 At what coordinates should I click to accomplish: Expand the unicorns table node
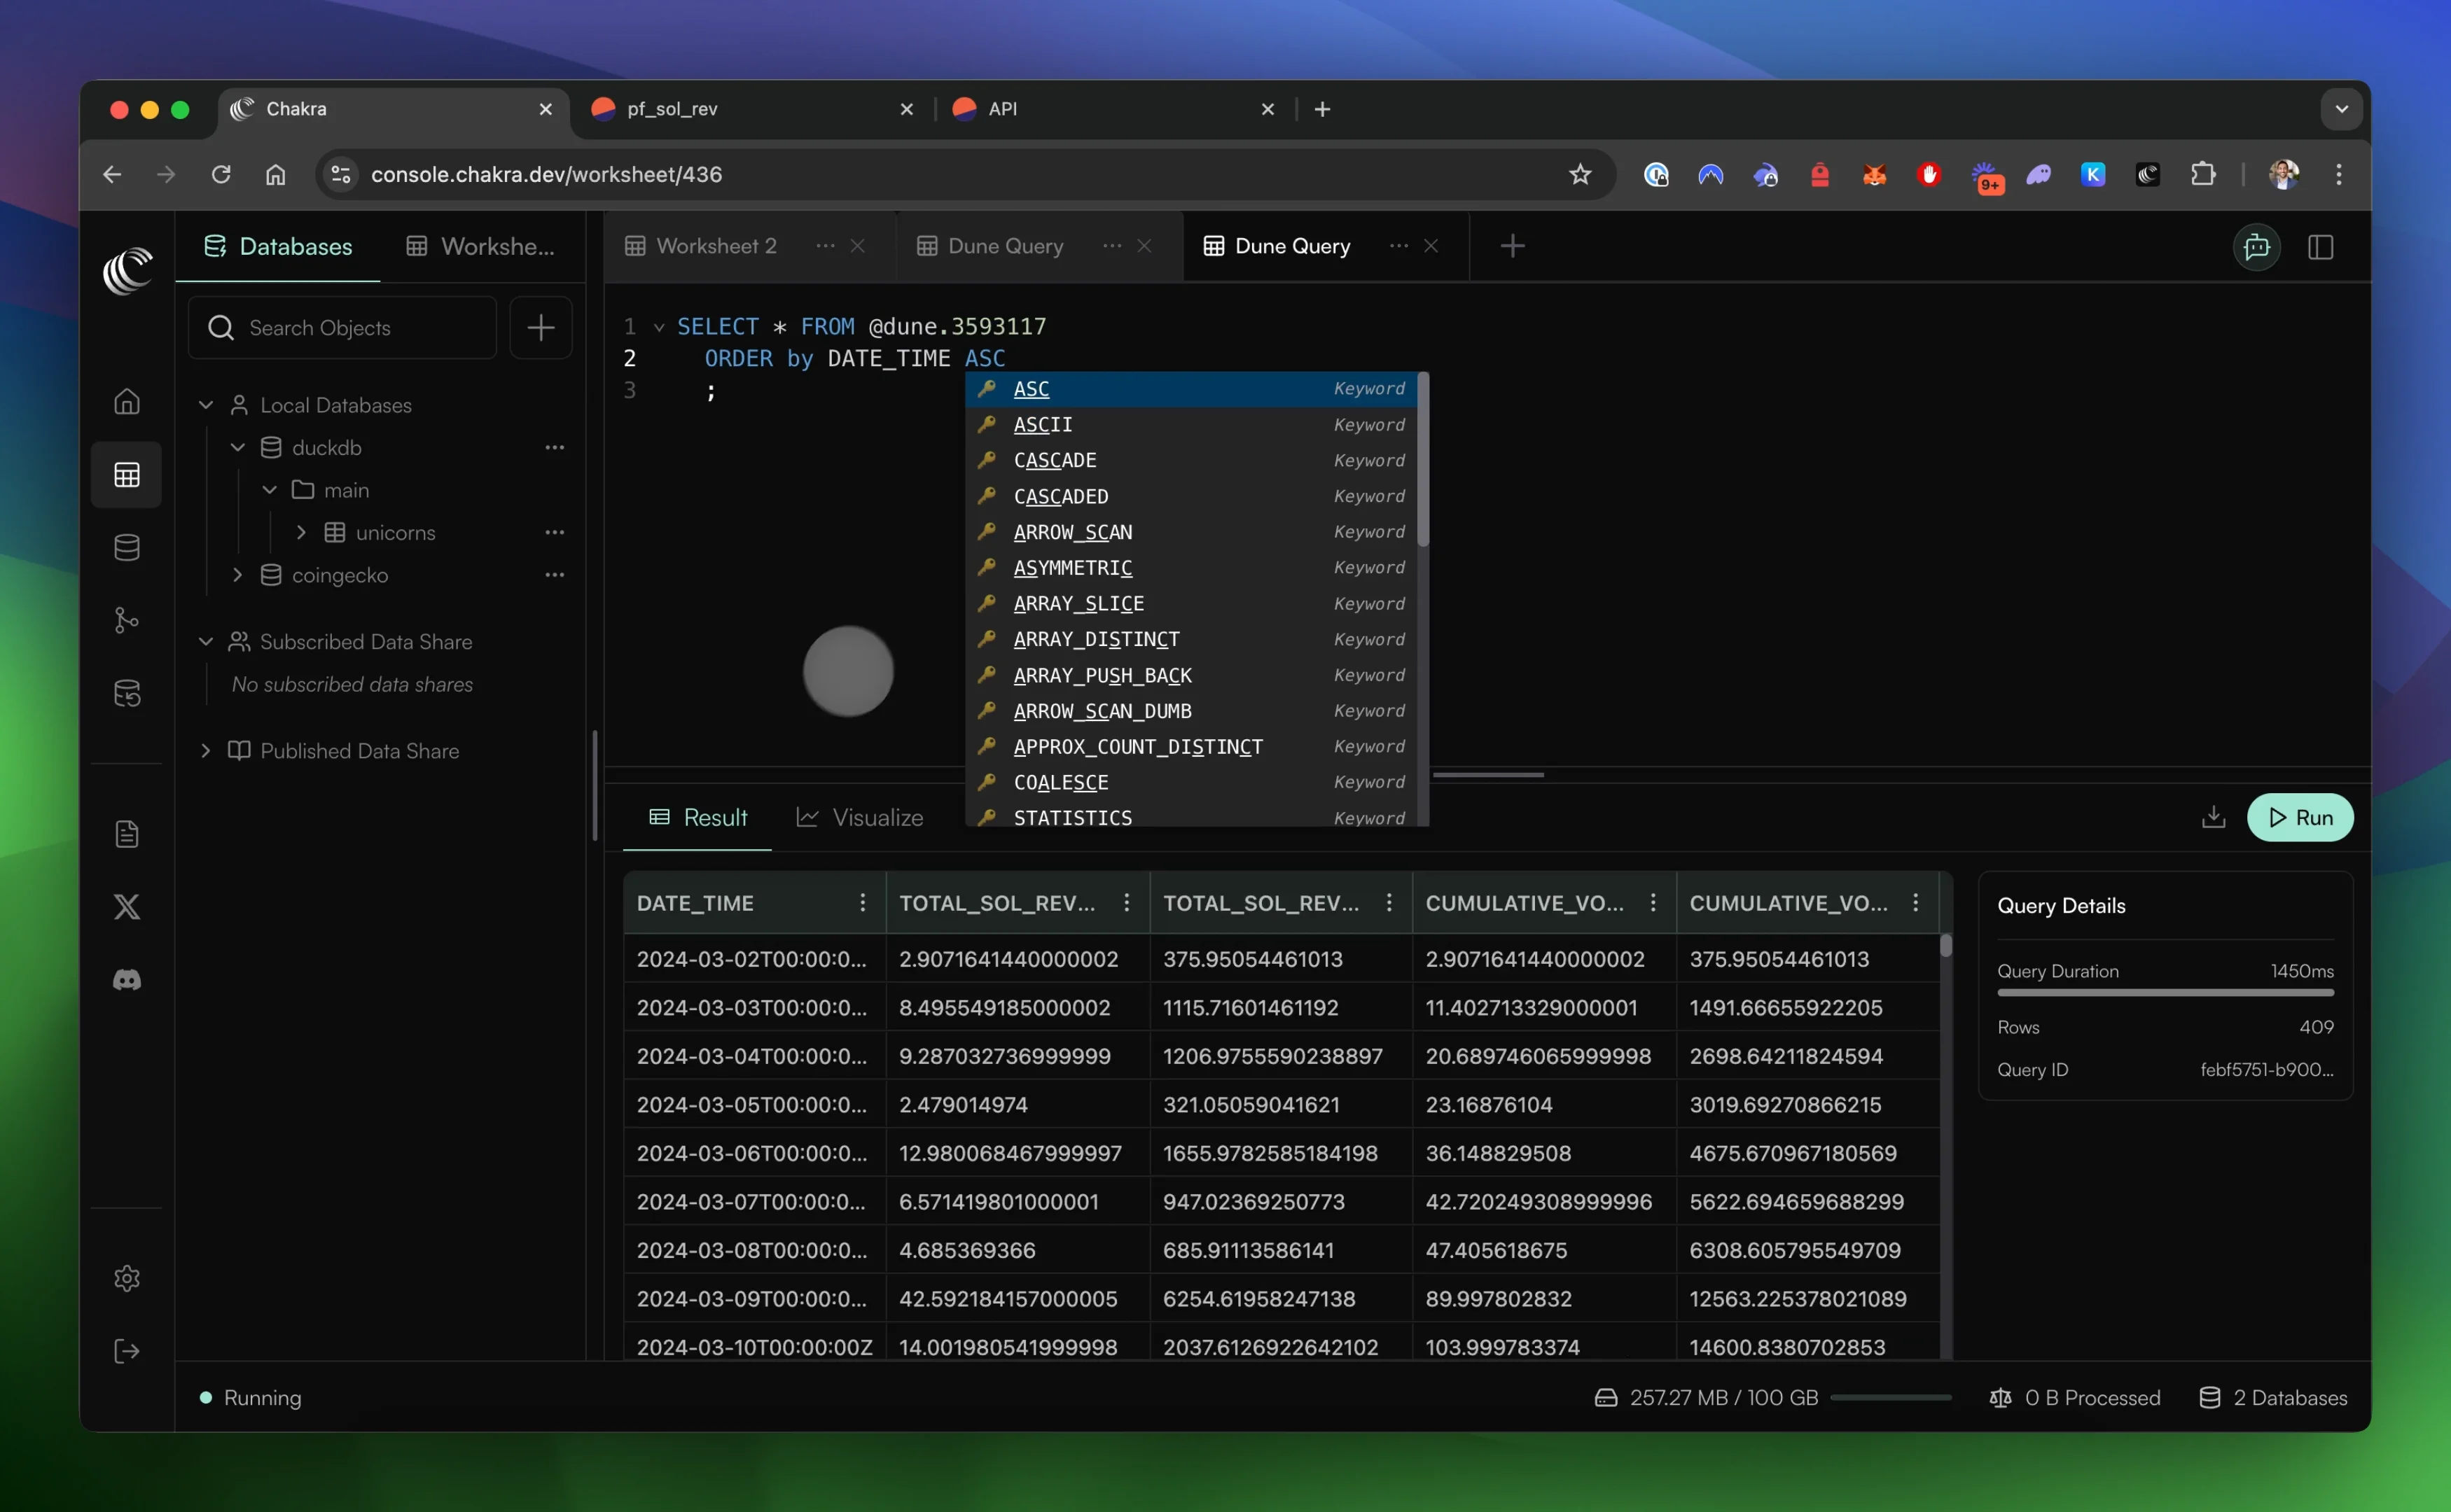[301, 533]
